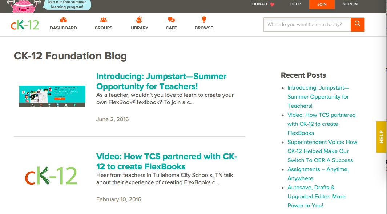This screenshot has height=214, width=387.
Task: Select the Browse lightbulb icon
Action: (204, 20)
